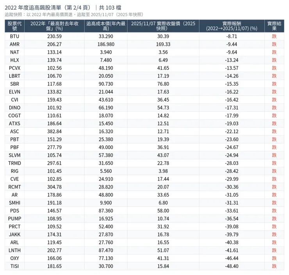Select ticker COGT
Image resolution: width=289 pixels, height=275 pixels.
[14, 116]
